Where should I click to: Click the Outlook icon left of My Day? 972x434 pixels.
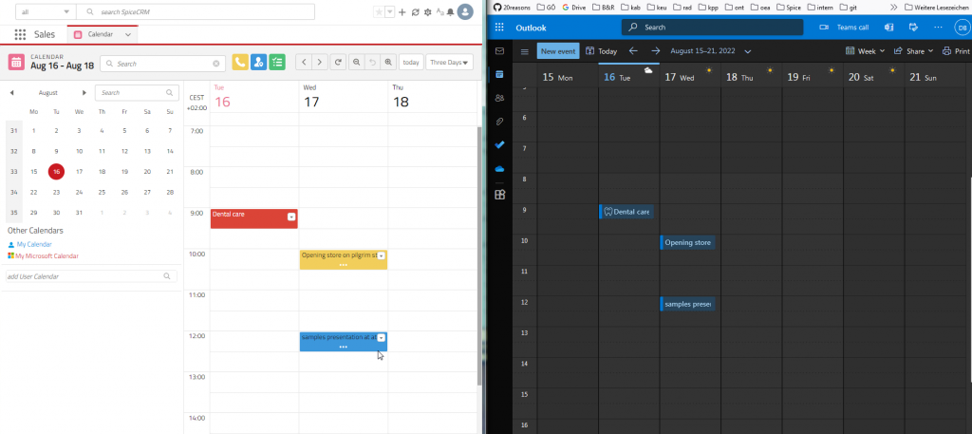[x=888, y=28]
